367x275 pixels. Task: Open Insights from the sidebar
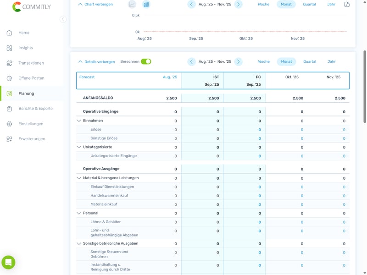26,48
